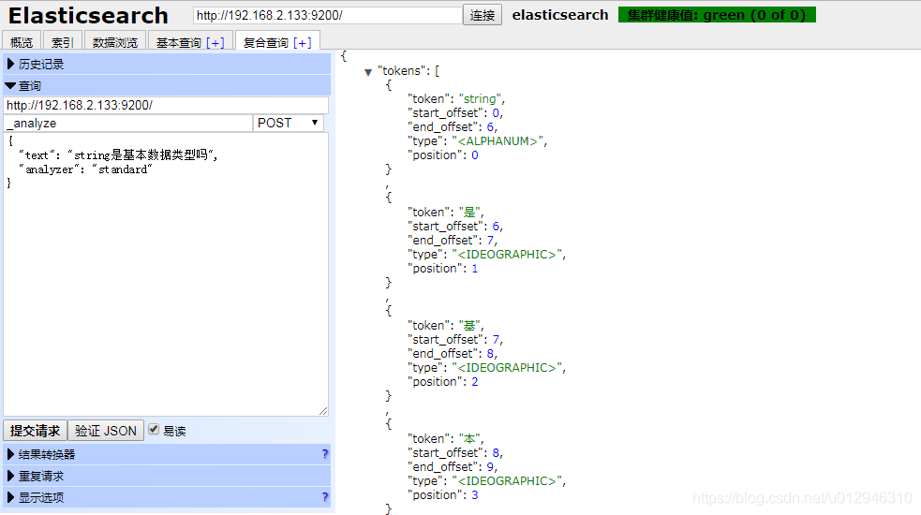921x515 pixels.
Task: Switch to the 基本查询 tab
Action: tap(179, 42)
